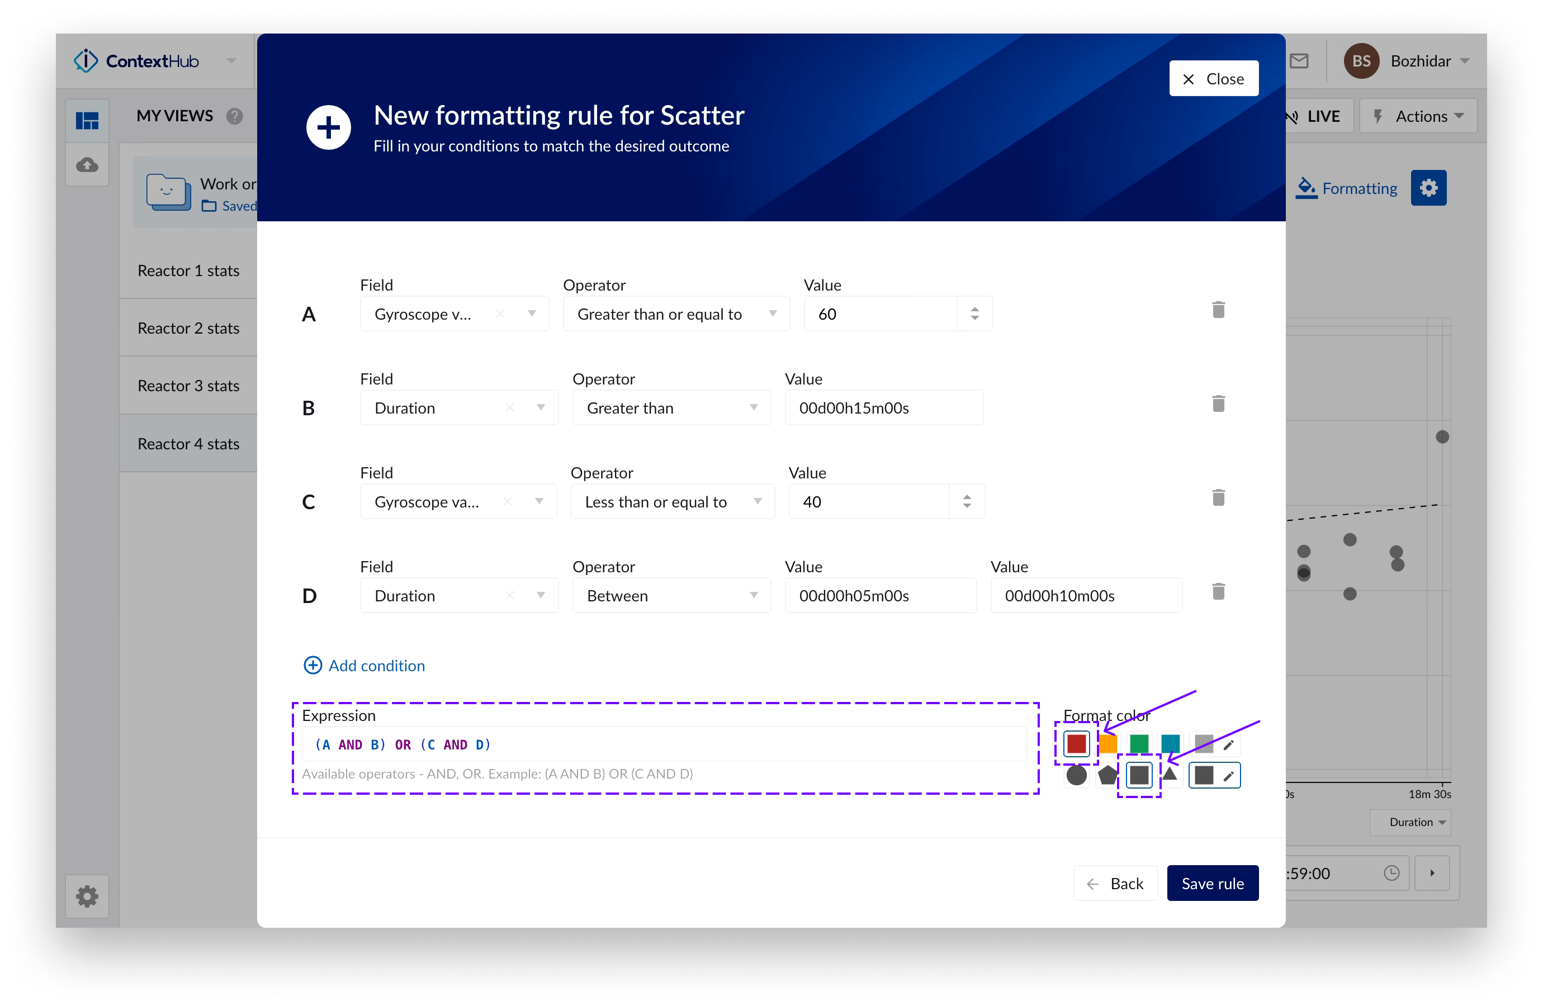This screenshot has width=1543, height=1006.
Task: Click the Expression input field
Action: click(x=664, y=744)
